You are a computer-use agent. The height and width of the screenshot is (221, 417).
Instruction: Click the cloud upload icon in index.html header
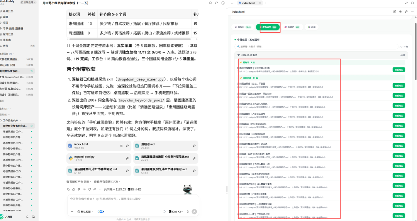(x=400, y=12)
